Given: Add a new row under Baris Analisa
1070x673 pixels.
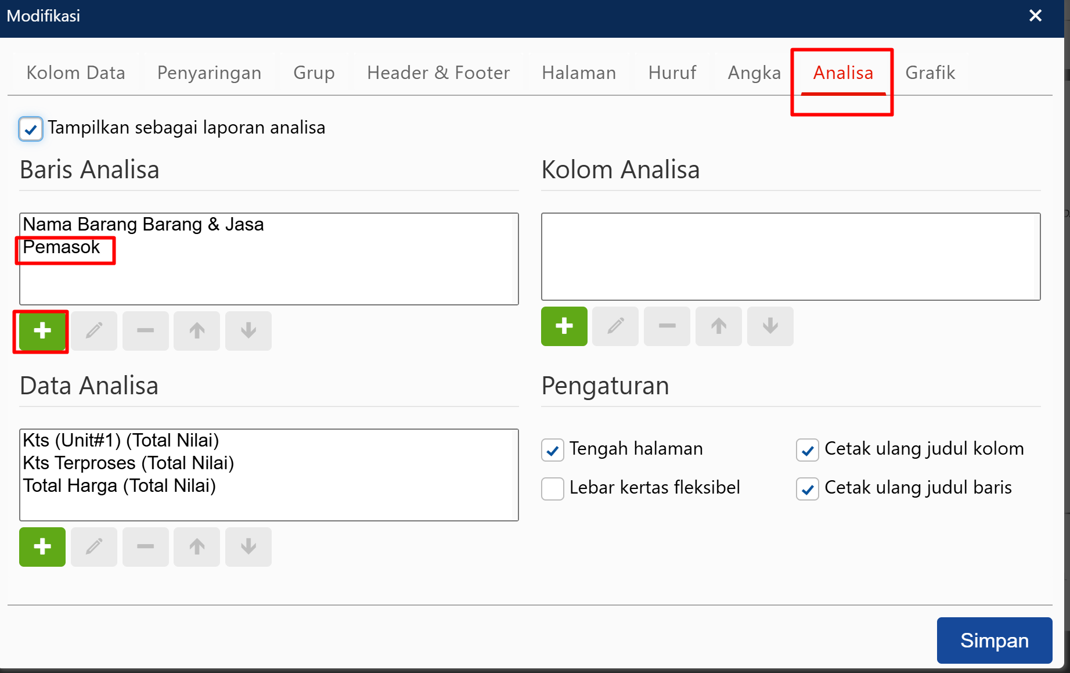Looking at the screenshot, I should 42,331.
